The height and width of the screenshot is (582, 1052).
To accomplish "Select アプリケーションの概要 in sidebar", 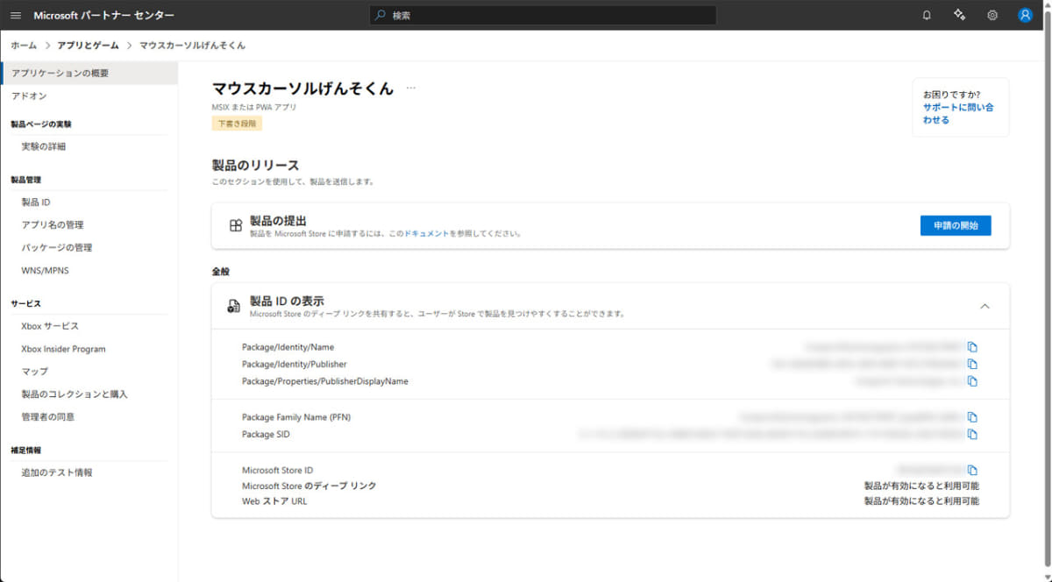I will tap(89, 73).
